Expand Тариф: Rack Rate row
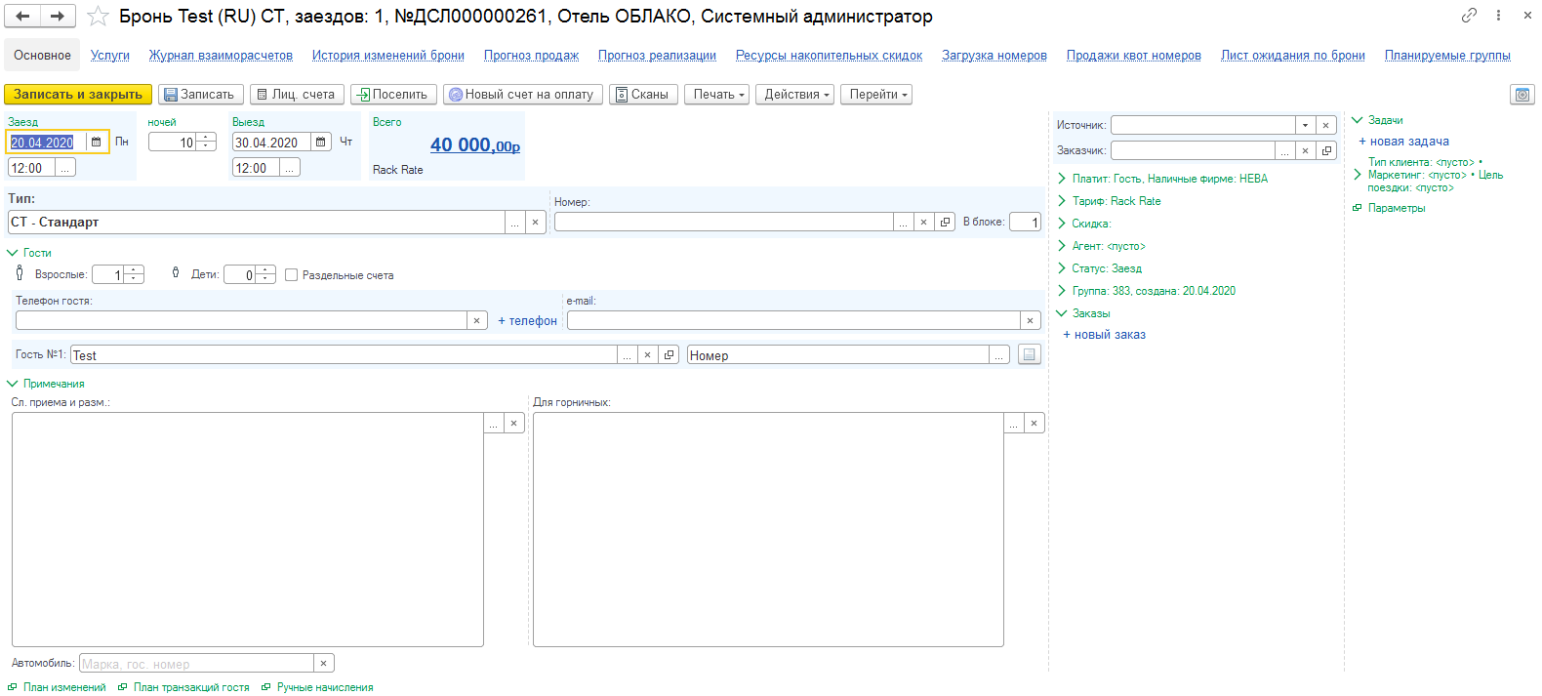This screenshot has width=1542, height=696. [1062, 201]
